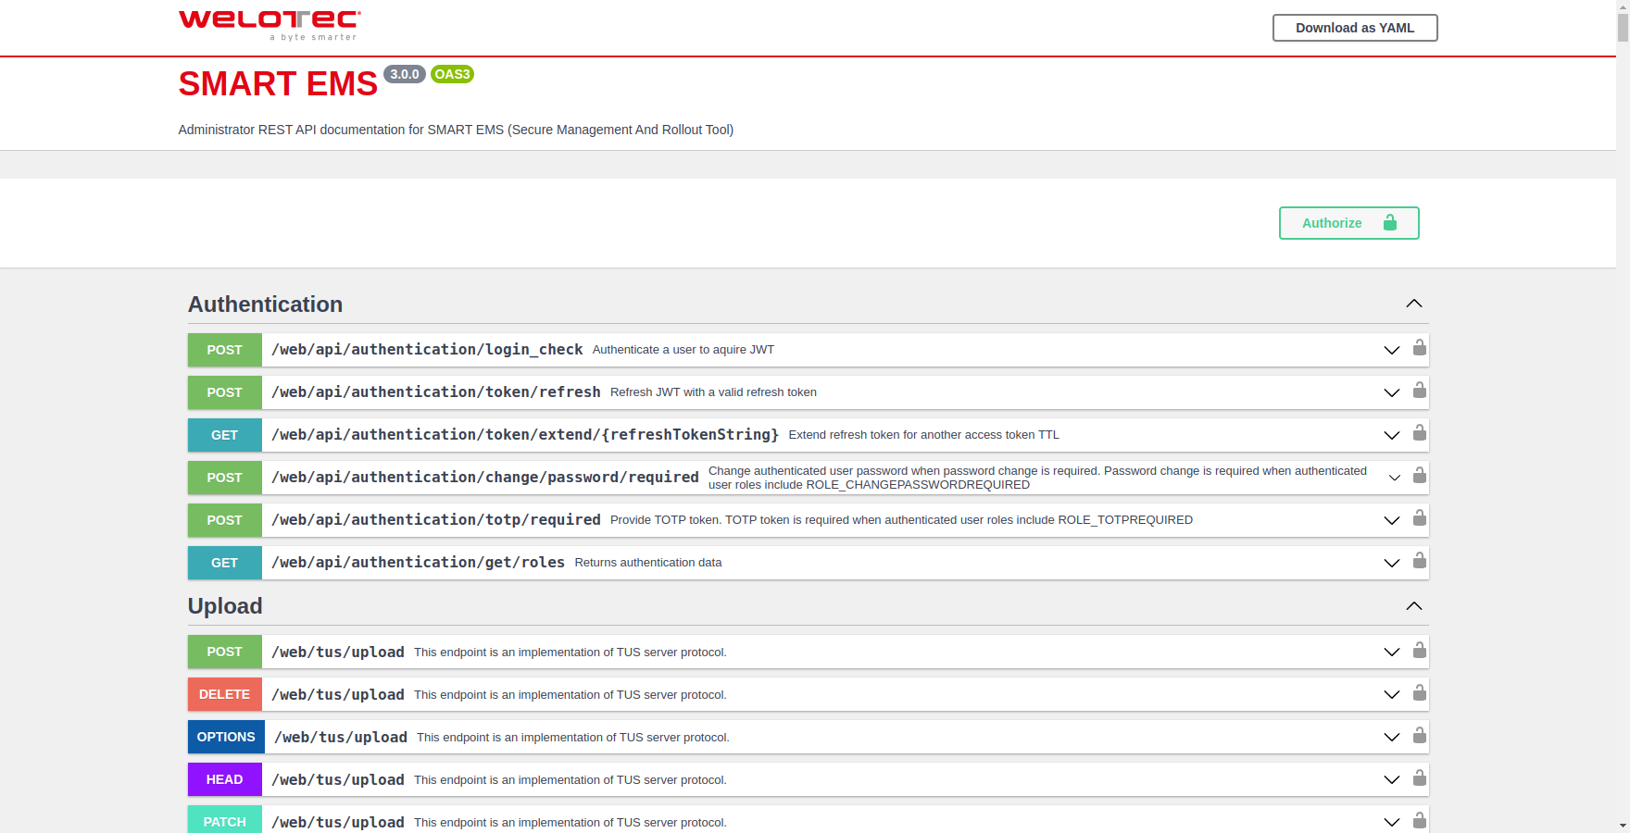Click POST badge for change/password/required

click(x=224, y=478)
